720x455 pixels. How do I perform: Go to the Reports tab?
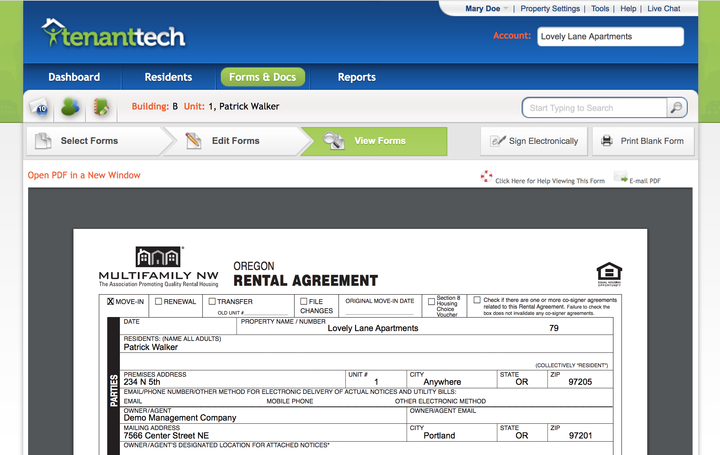pos(356,77)
